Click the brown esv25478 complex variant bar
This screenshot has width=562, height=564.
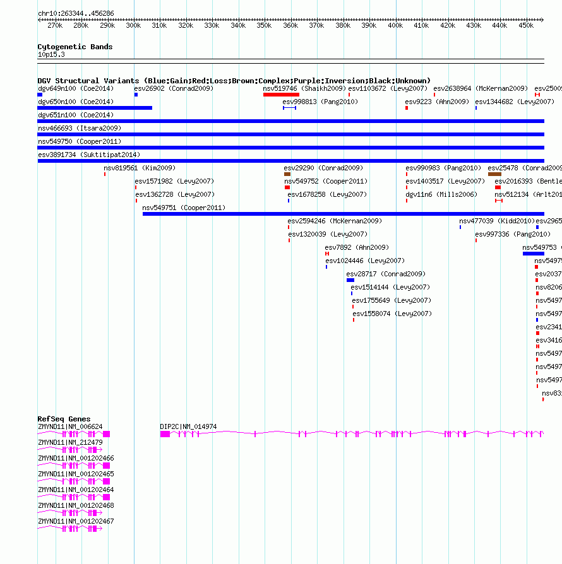pos(494,174)
